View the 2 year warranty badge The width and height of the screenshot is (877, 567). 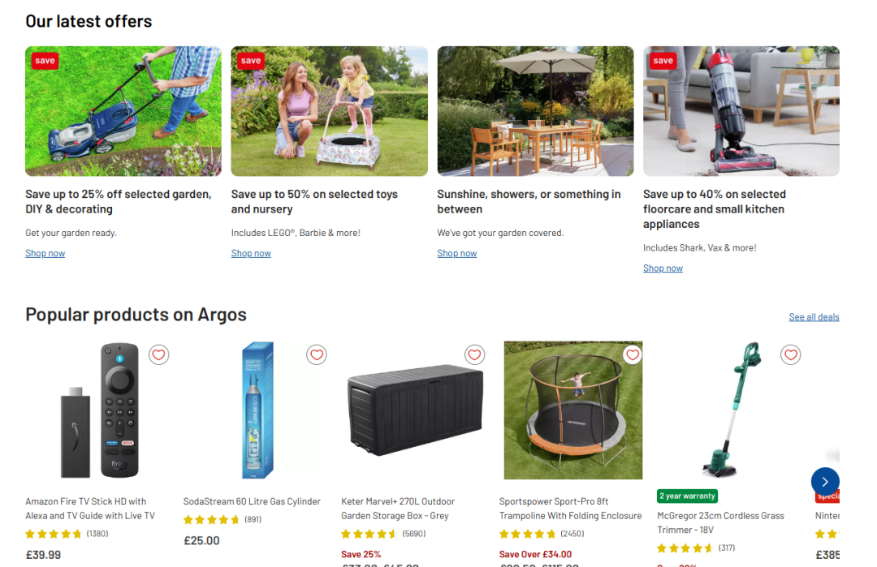pyautogui.click(x=688, y=496)
